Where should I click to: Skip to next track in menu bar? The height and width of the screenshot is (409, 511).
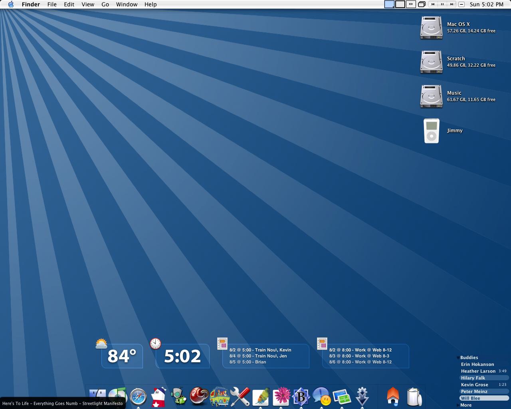(451, 4)
